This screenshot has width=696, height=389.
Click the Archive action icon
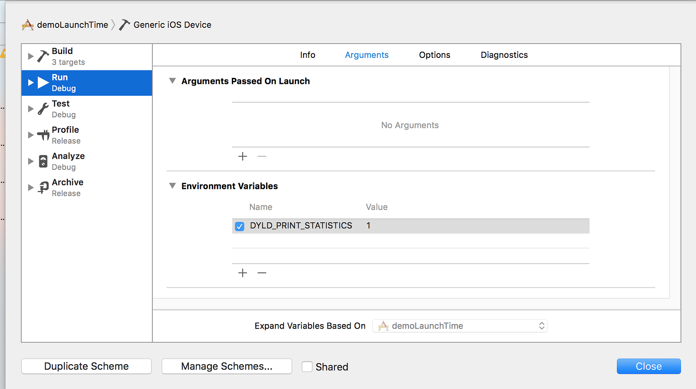pyautogui.click(x=43, y=188)
